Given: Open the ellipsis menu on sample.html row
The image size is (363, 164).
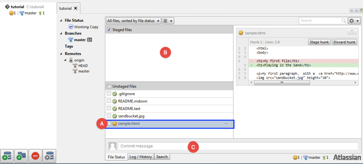Looking at the screenshot, I should pos(226,124).
